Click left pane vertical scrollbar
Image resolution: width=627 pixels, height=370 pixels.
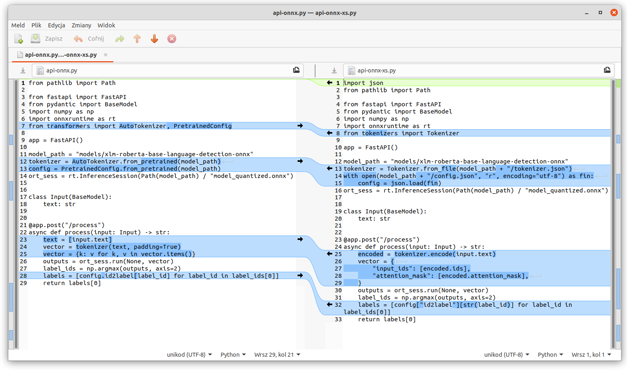tap(16, 214)
